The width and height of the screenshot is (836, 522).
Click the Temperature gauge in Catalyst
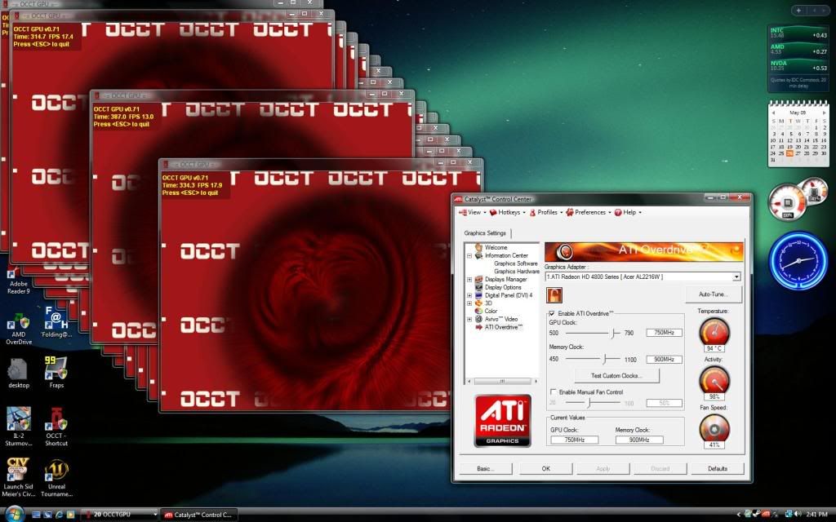(x=714, y=332)
